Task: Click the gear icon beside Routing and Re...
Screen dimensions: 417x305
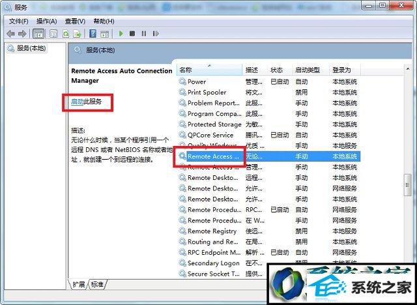Action: pyautogui.click(x=182, y=241)
